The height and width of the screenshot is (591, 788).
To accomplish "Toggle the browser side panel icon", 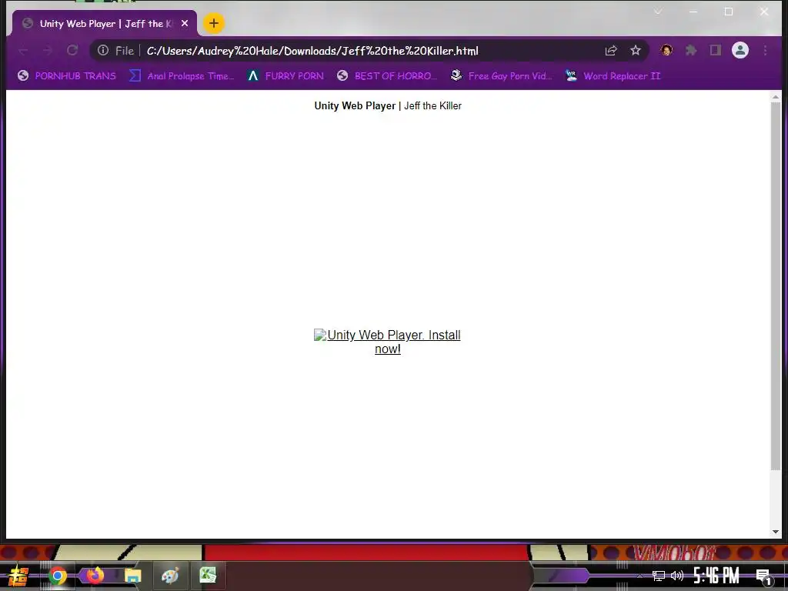I will pos(715,50).
